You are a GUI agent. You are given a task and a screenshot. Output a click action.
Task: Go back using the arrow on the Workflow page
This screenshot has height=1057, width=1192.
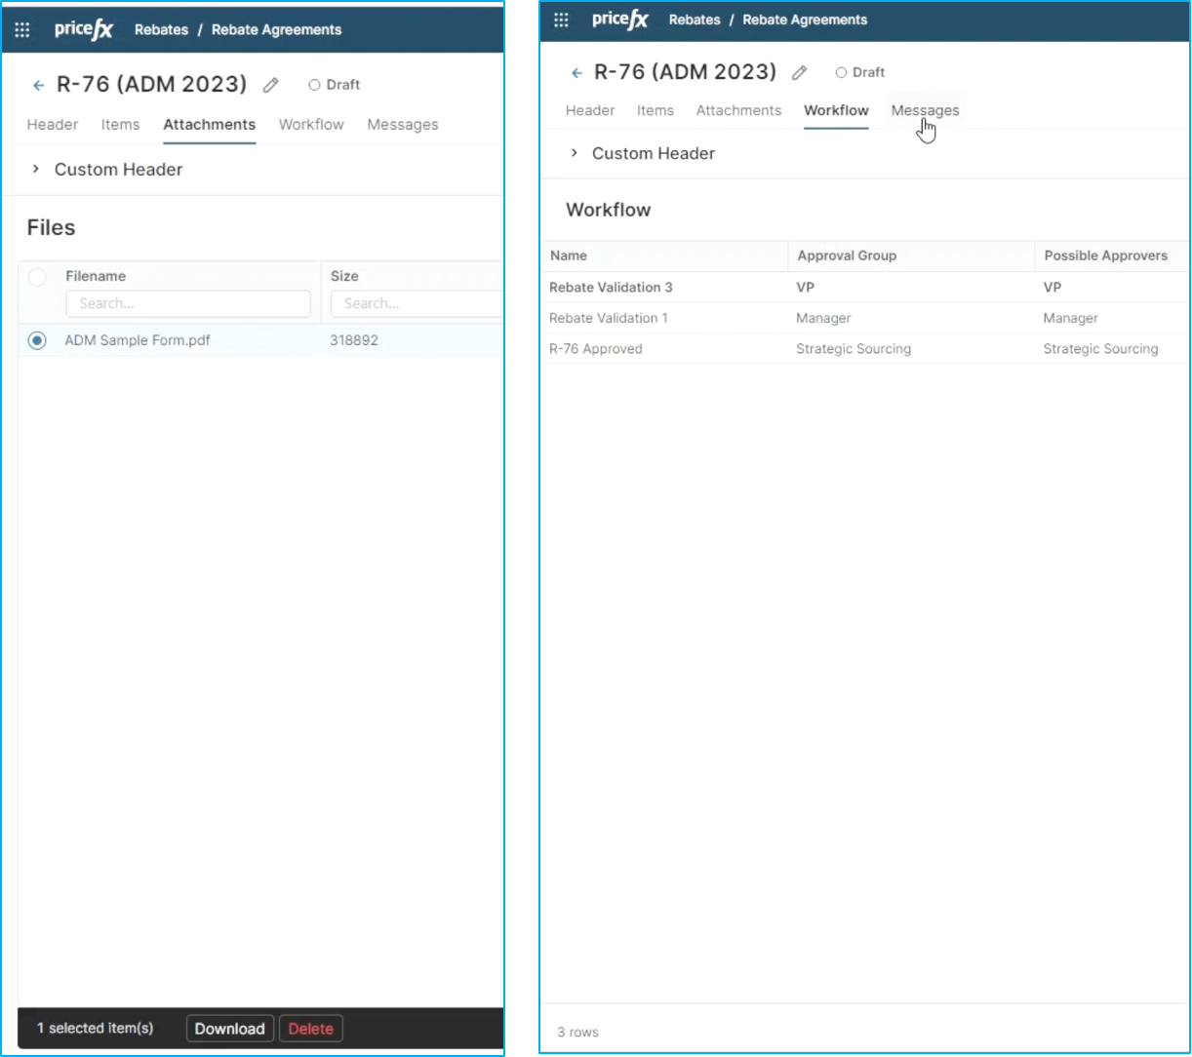(x=576, y=72)
